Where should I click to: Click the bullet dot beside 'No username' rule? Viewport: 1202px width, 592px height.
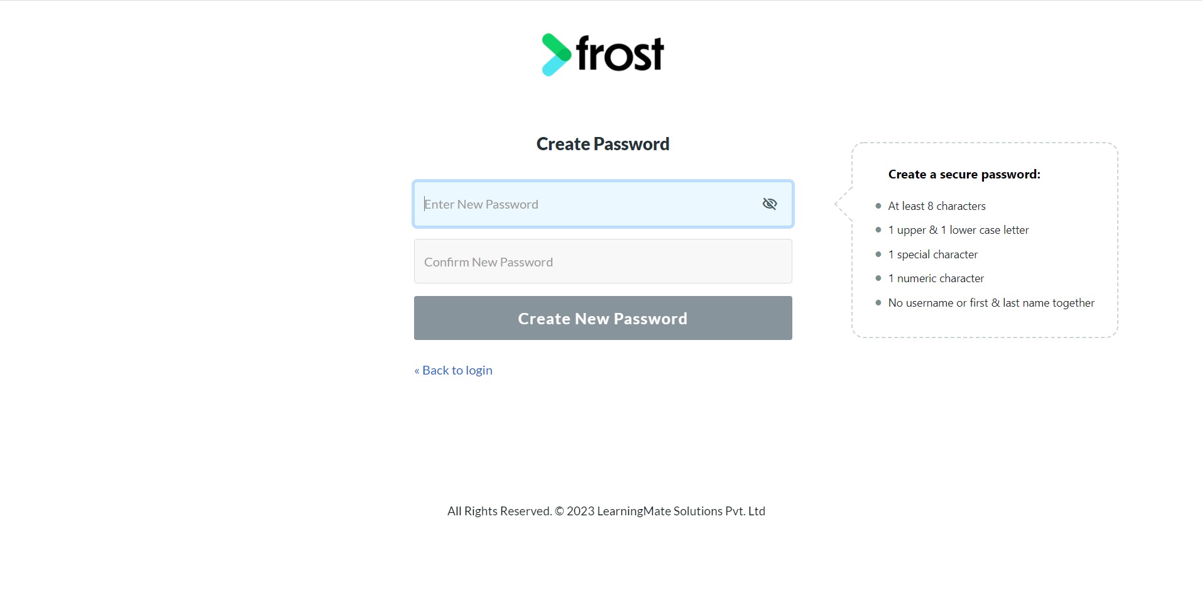[878, 302]
